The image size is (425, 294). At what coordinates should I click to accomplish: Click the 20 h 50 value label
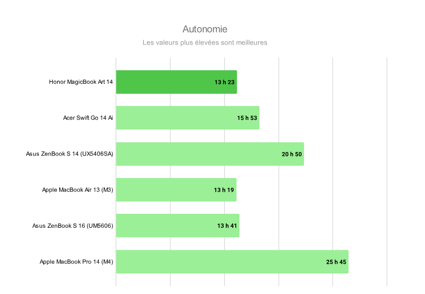[292, 154]
